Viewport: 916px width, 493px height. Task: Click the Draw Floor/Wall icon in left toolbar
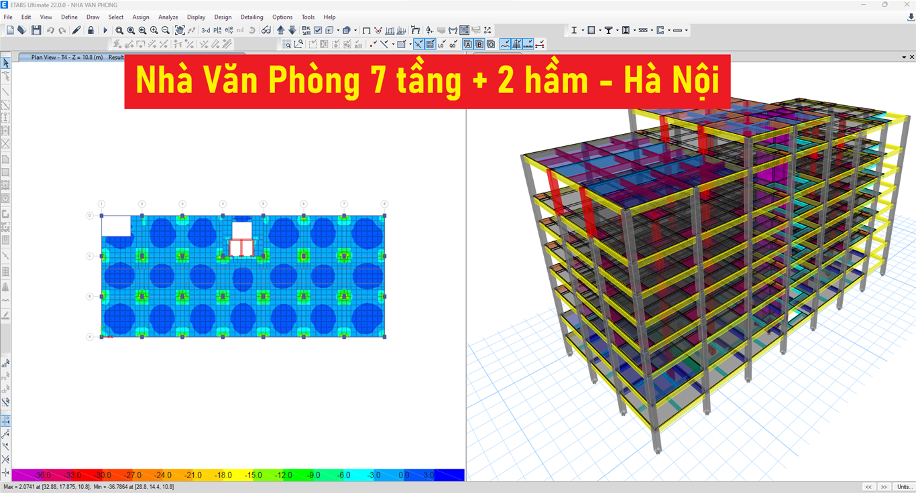pos(6,159)
